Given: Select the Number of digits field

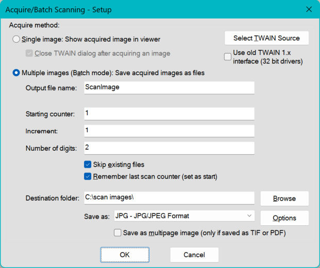Looking at the screenshot, I should point(168,148).
